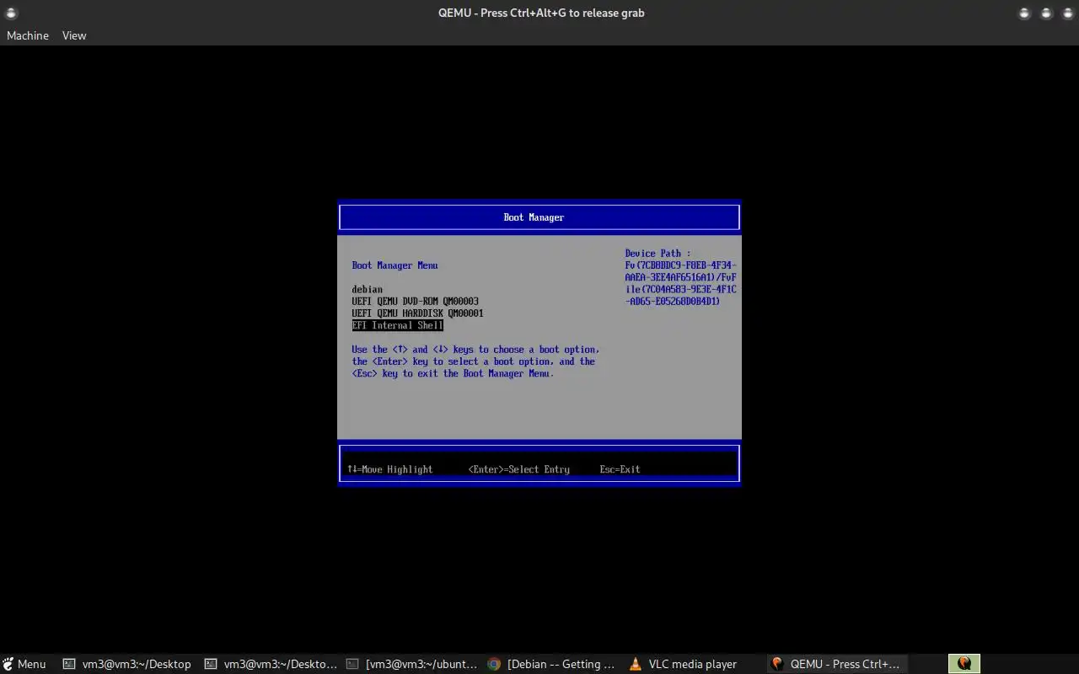This screenshot has height=674, width=1079.
Task: Select UEFI QEMU DVD-ROM QM00003 boot option
Action: tap(415, 301)
